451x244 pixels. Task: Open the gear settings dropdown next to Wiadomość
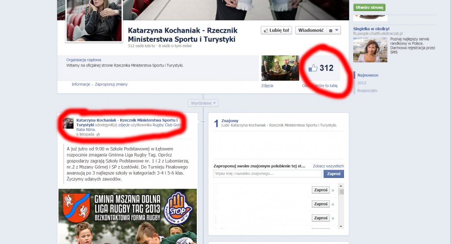tap(334, 30)
